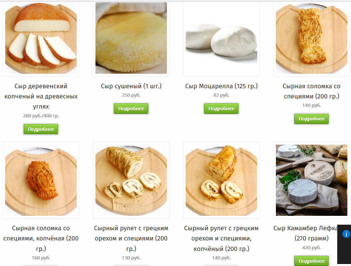Click Подробнее under Сырная соломка со специями
The width and height of the screenshot is (351, 266).
(312, 119)
